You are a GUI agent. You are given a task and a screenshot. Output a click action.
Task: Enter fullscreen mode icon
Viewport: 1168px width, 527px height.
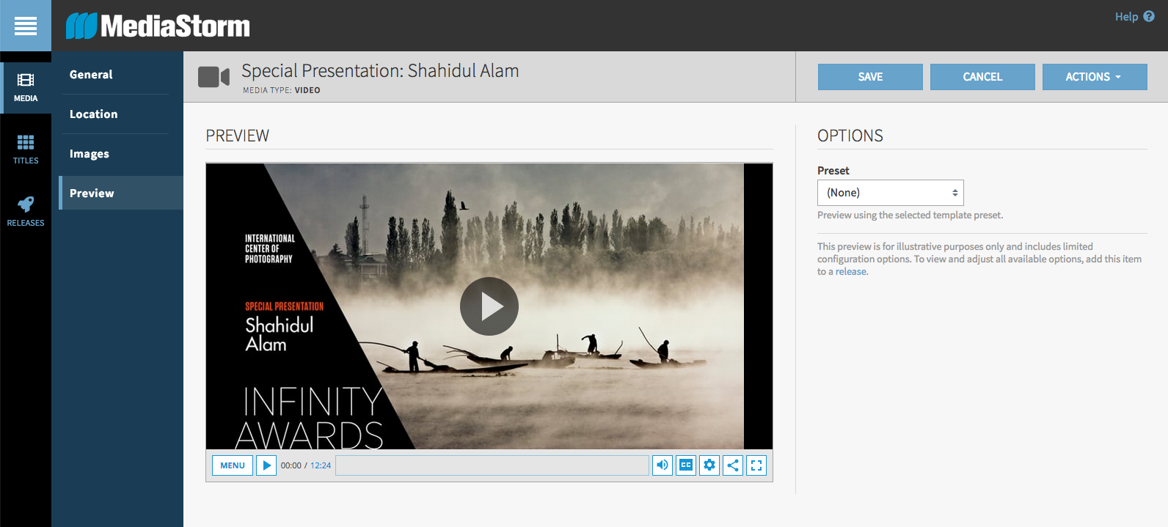(x=756, y=465)
